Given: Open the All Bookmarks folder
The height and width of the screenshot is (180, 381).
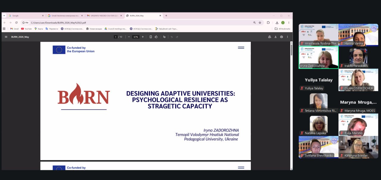Looking at the screenshot, I should (282, 29).
